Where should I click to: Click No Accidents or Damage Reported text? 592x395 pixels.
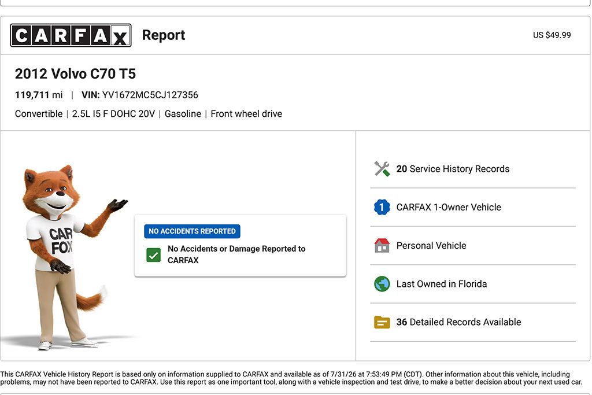coord(236,254)
